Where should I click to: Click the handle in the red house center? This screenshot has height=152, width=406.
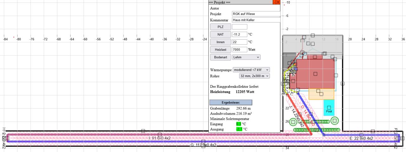tap(315, 74)
